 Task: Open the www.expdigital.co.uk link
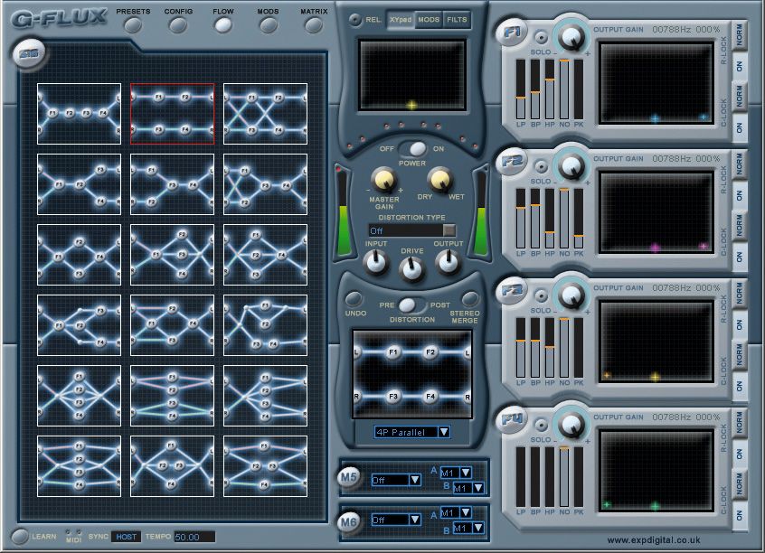(654, 539)
